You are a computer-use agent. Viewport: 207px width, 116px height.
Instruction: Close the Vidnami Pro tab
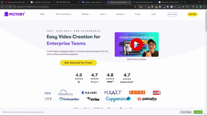click(x=181, y=2)
